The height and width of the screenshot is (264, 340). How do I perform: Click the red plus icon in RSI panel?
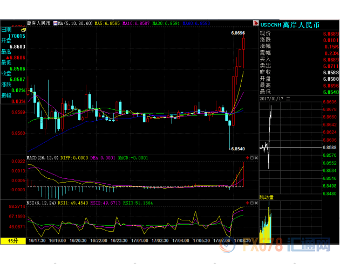(x=247, y=203)
